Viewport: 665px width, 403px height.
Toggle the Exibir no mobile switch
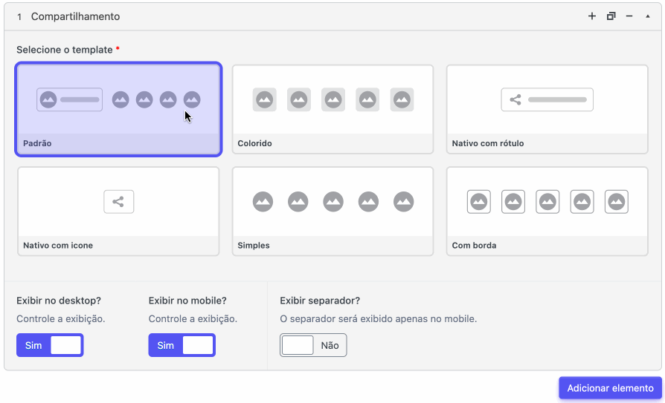(182, 345)
